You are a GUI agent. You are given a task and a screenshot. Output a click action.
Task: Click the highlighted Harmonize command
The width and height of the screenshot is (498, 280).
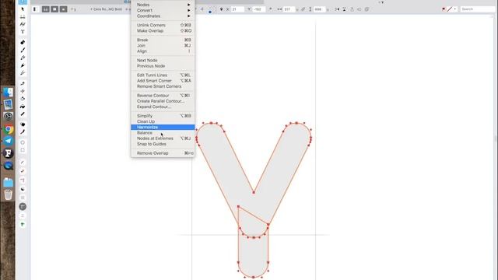tap(163, 127)
